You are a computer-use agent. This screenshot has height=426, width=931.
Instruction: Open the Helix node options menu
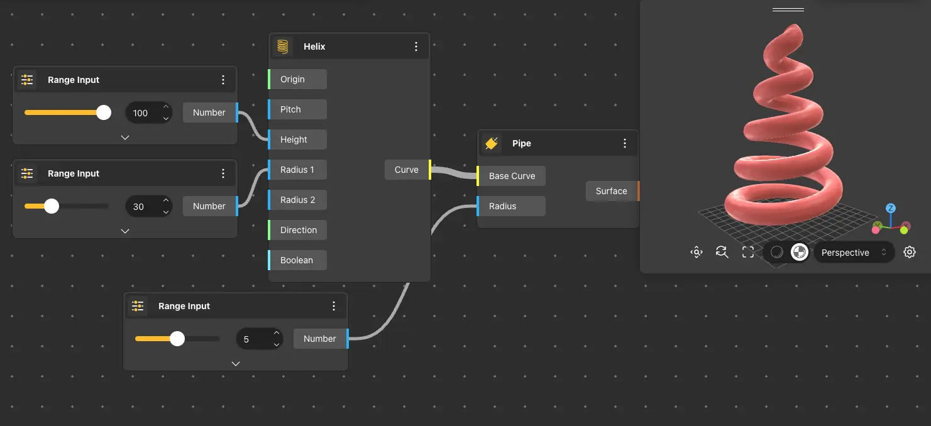(416, 46)
